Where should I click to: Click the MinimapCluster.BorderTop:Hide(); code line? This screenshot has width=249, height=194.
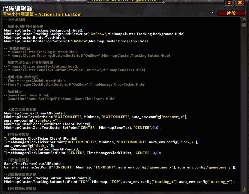34,38
